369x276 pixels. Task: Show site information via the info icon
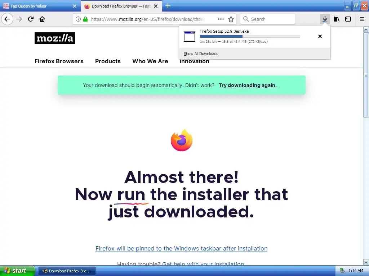(x=78, y=19)
